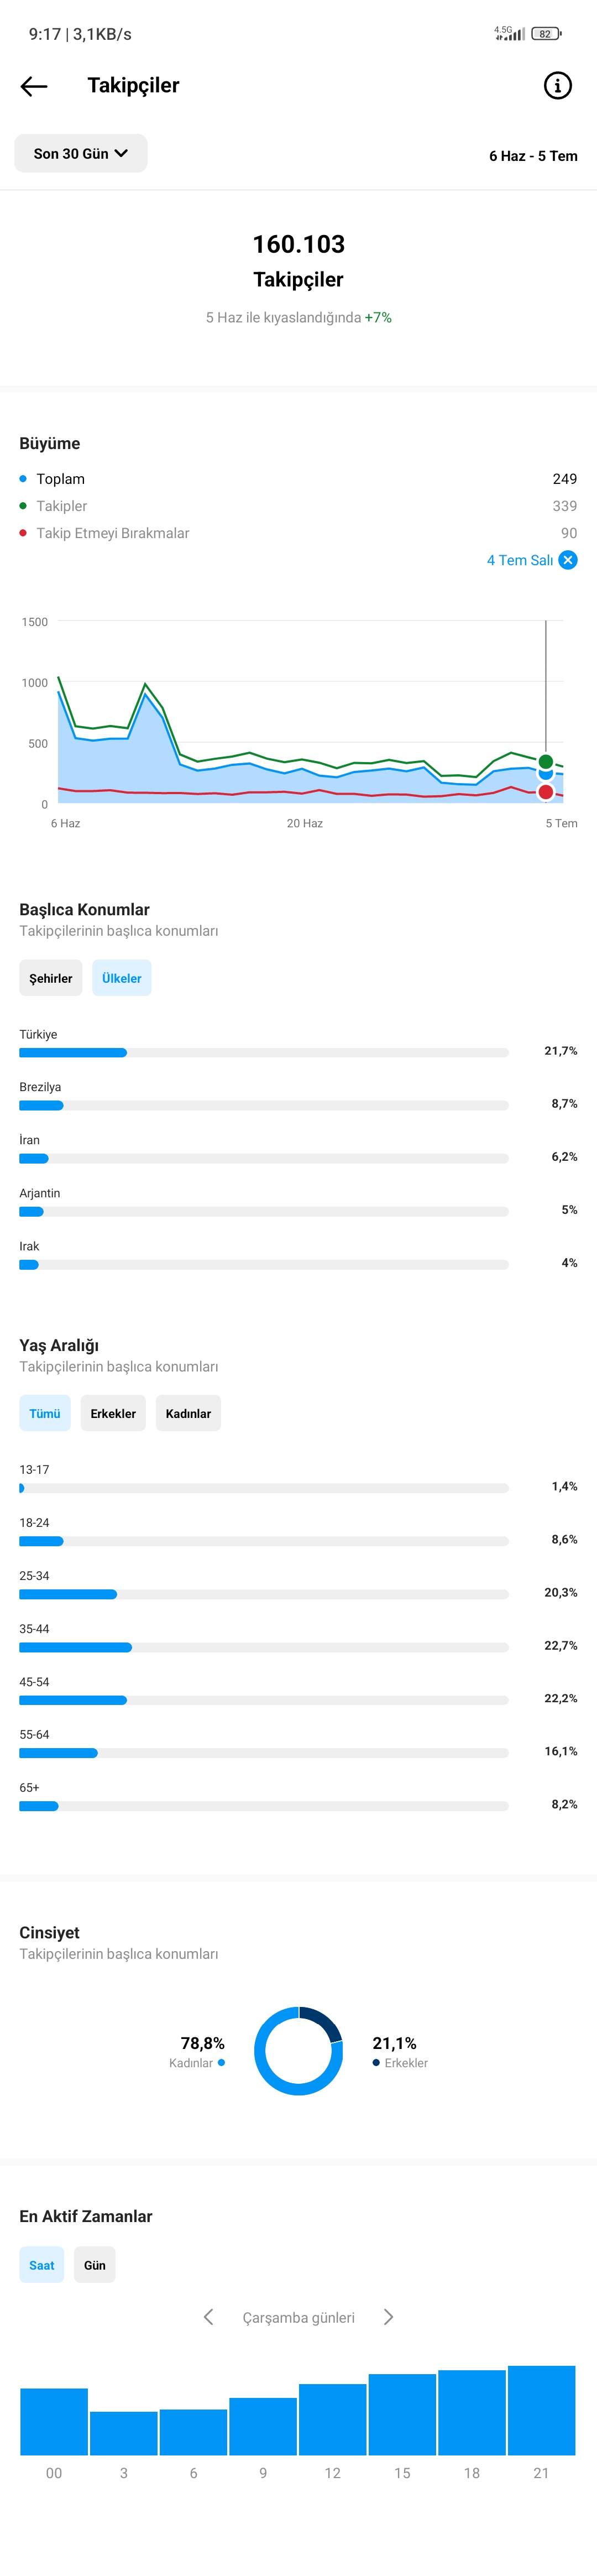
Task: Tap the 35-44 age range bar
Action: point(264,1647)
